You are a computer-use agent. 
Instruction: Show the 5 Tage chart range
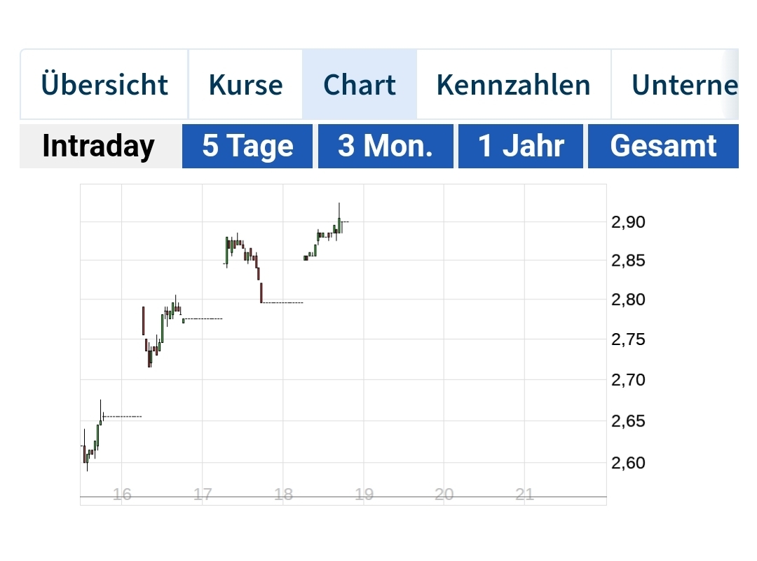(x=247, y=146)
